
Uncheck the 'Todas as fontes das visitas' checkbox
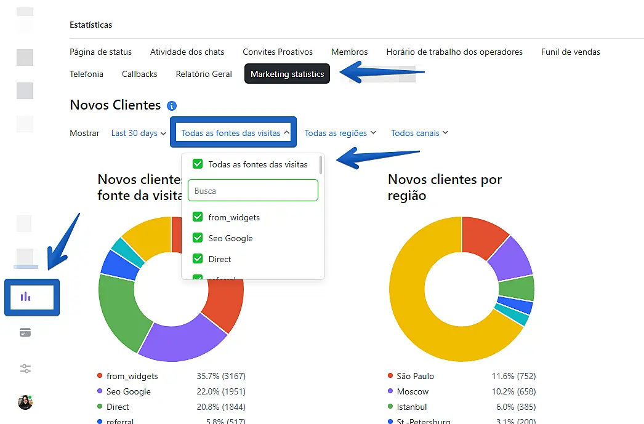click(198, 164)
